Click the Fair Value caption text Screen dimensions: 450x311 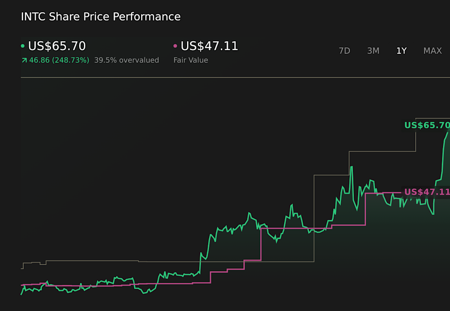coord(190,60)
